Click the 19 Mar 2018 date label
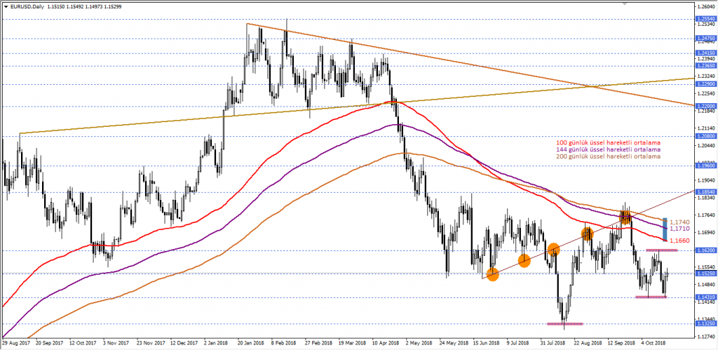 (x=352, y=342)
